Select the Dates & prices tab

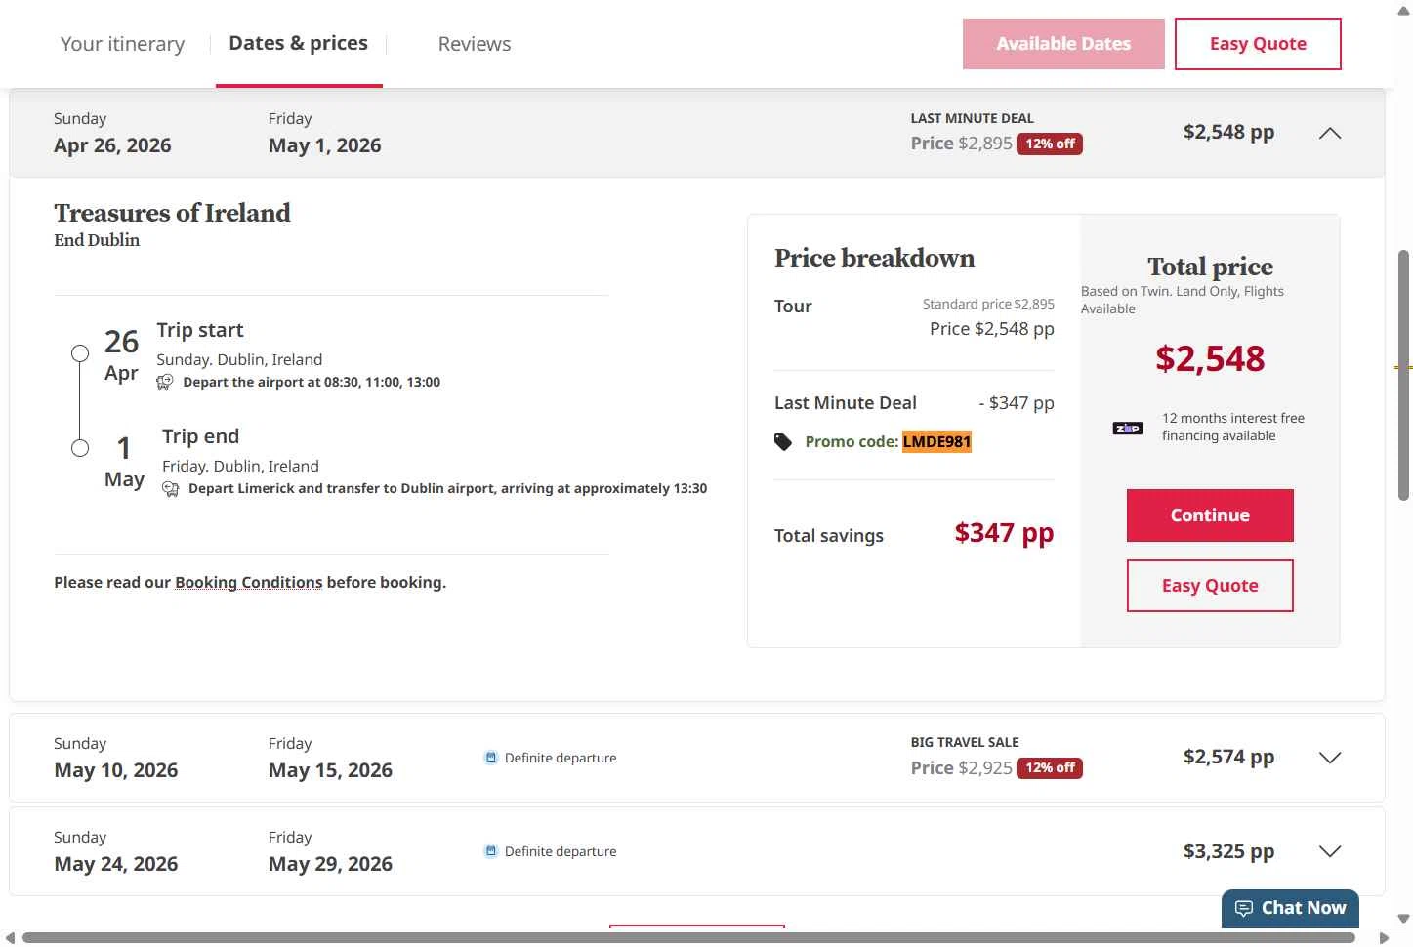[298, 43]
